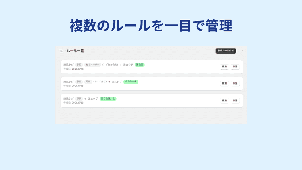Click the セミオーダー product tag
Image resolution: width=302 pixels, height=170 pixels.
click(x=92, y=65)
